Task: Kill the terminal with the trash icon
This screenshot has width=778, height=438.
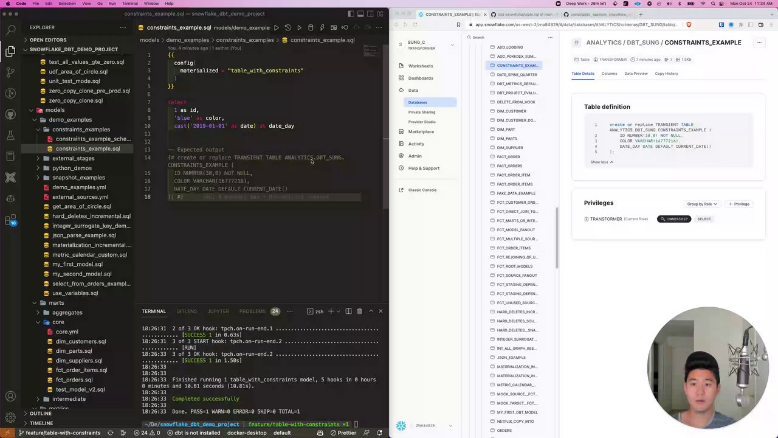Action: pos(360,311)
